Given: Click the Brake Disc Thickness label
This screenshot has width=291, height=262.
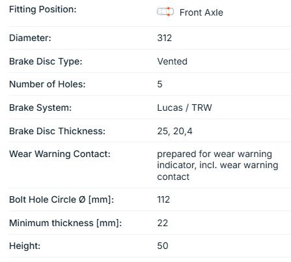Looking at the screenshot, I should [57, 131].
